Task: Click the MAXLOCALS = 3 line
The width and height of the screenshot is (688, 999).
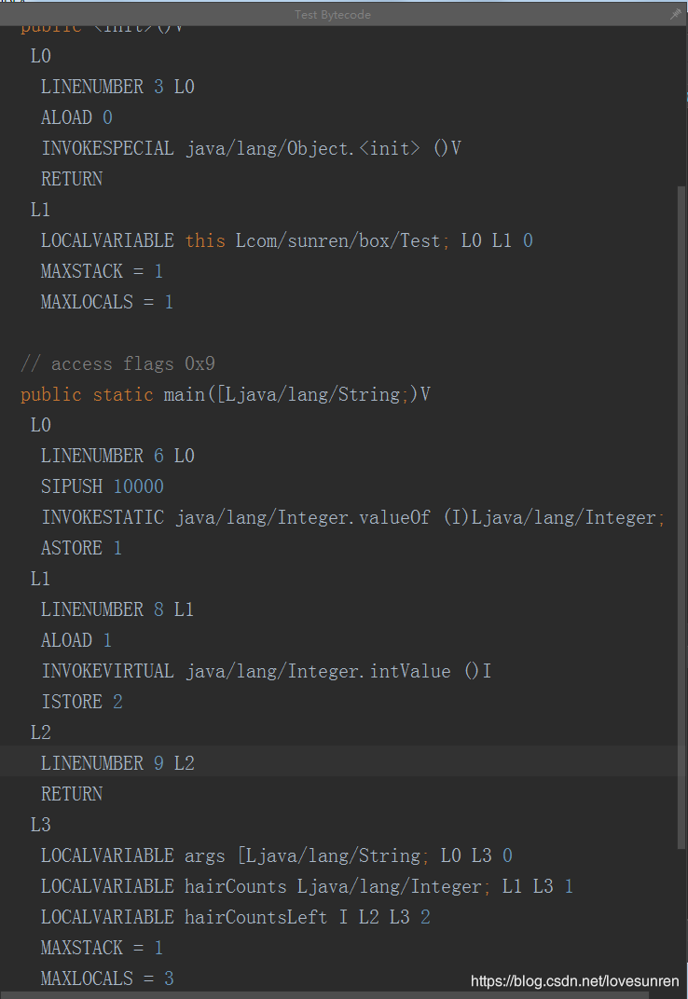Action: tap(106, 978)
